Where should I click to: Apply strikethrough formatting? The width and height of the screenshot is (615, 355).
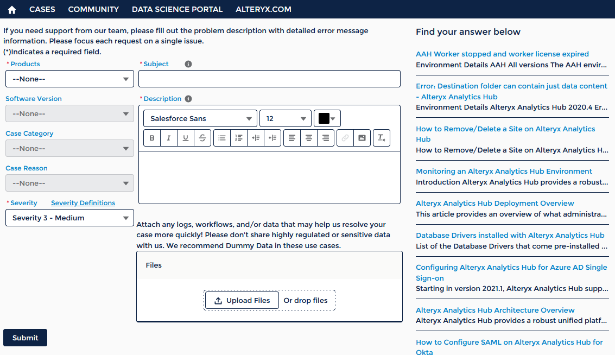(202, 138)
